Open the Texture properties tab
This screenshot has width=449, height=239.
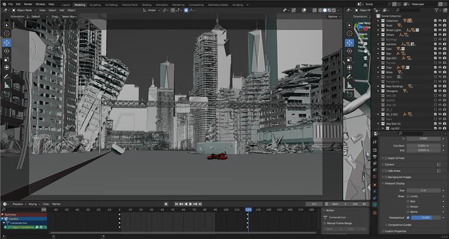click(375, 213)
